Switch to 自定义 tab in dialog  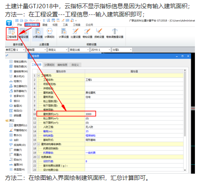(x=75, y=65)
